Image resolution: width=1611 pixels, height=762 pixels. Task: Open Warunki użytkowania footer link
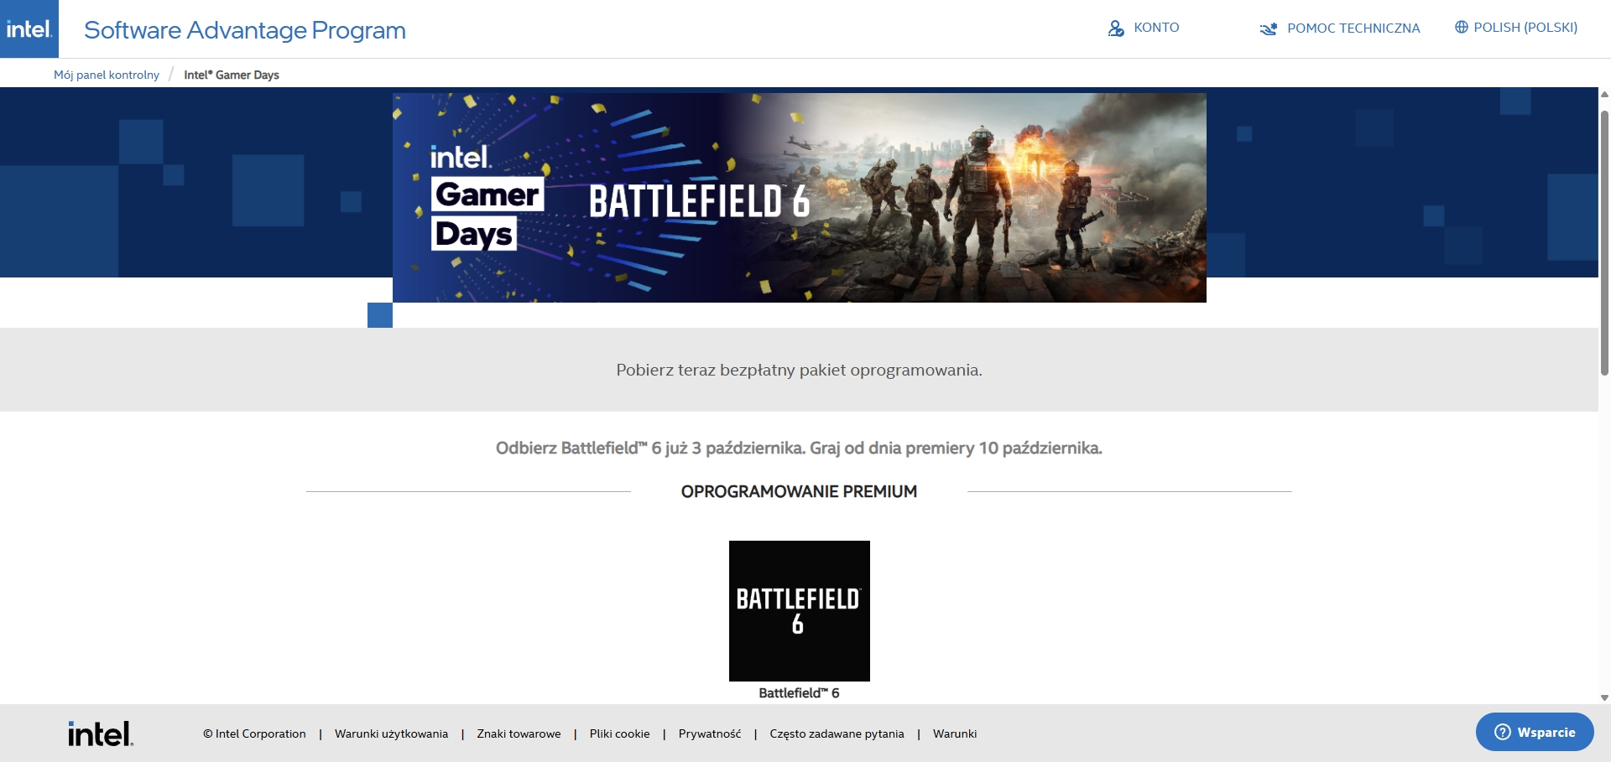click(x=392, y=734)
